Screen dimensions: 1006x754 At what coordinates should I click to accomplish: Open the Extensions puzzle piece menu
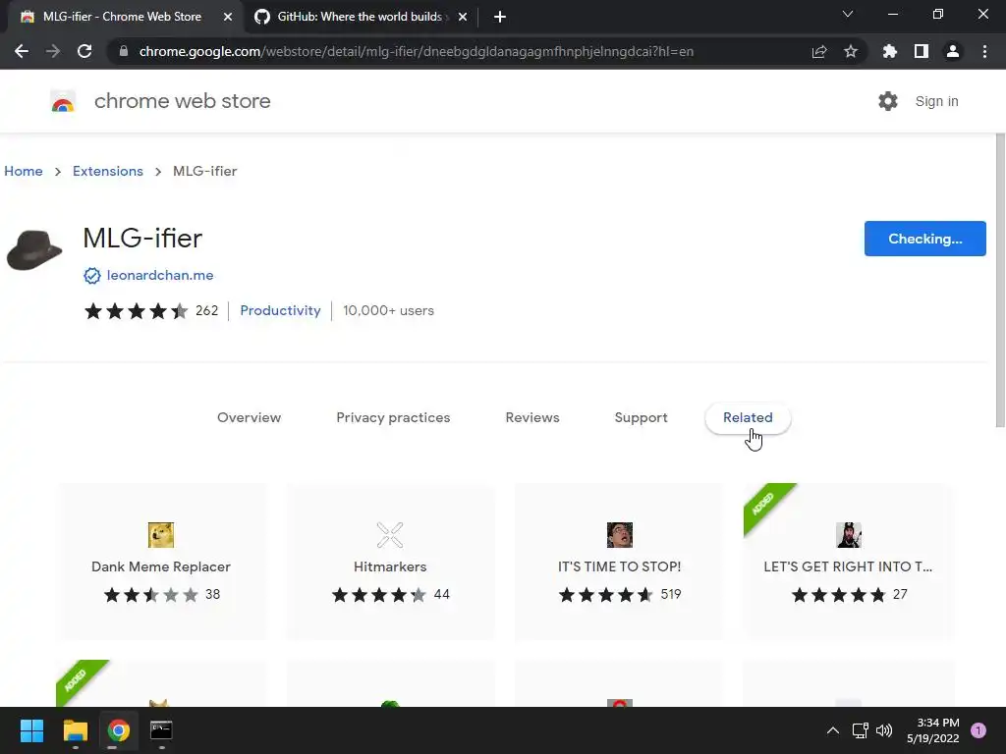point(890,51)
